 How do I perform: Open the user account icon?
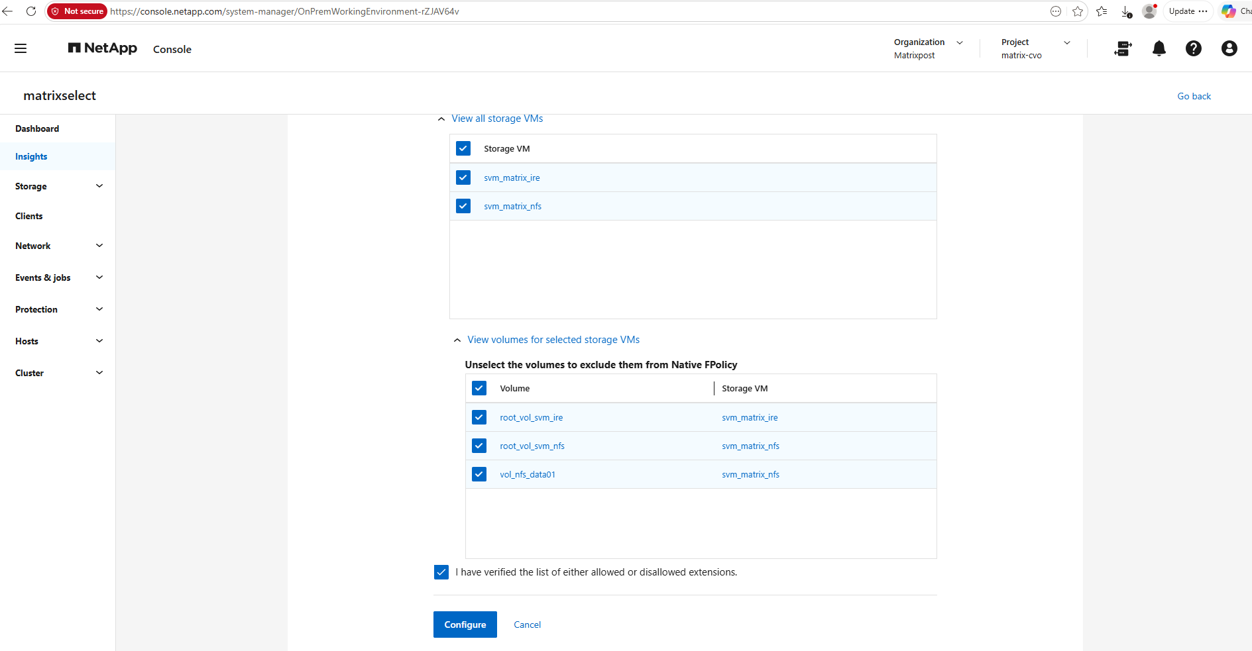pos(1229,48)
